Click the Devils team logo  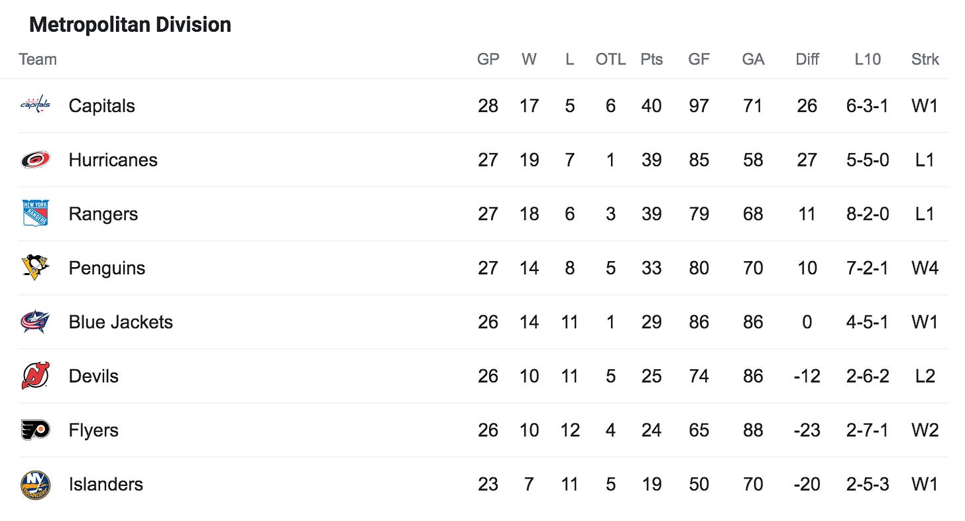(x=35, y=376)
